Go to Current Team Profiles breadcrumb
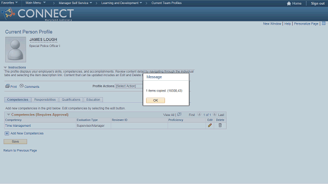Image resolution: width=328 pixels, height=184 pixels. (167, 3)
